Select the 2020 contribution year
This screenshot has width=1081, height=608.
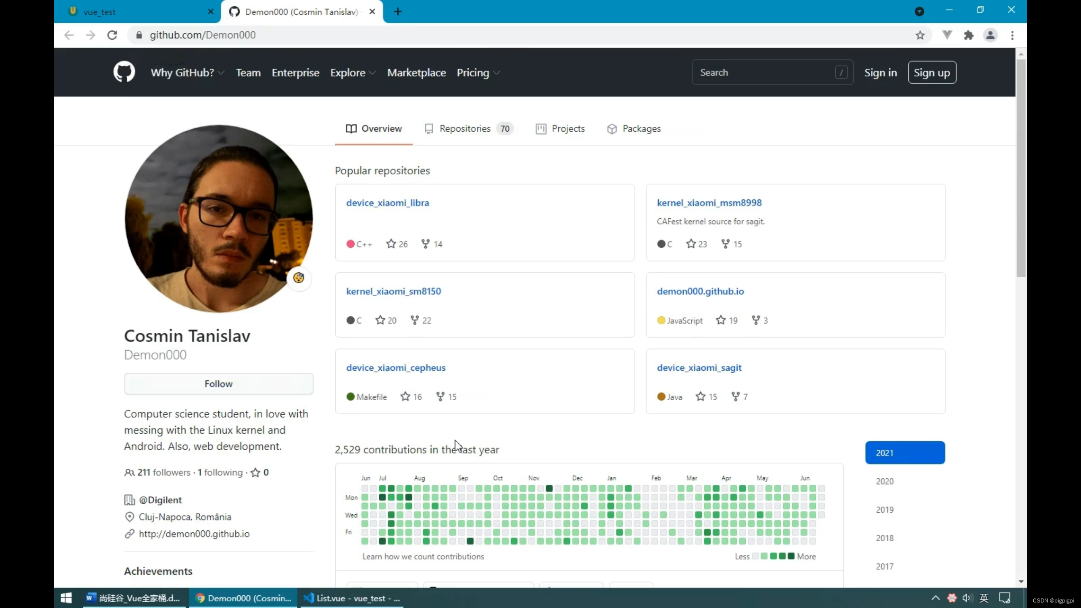pos(885,481)
